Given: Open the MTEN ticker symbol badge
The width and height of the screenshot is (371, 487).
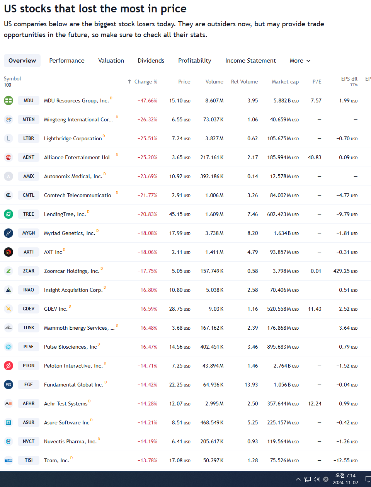Looking at the screenshot, I should point(29,119).
